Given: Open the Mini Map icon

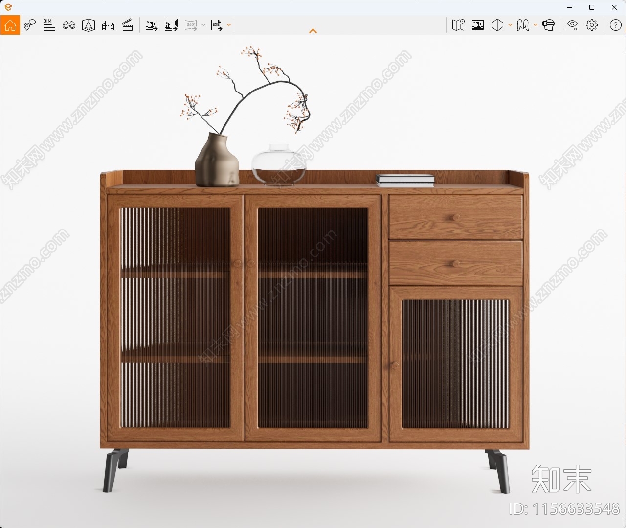Looking at the screenshot, I should click(x=458, y=25).
